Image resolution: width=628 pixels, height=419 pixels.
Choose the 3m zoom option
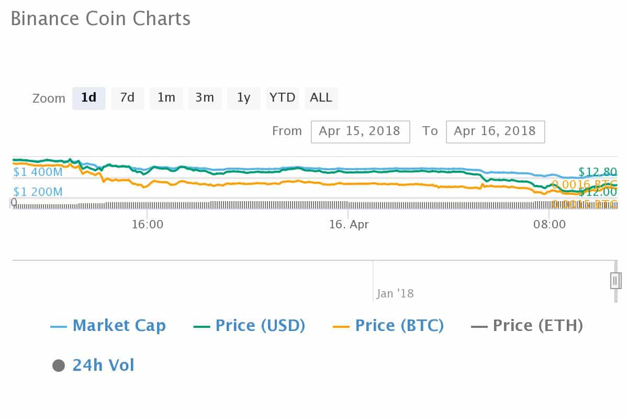pyautogui.click(x=205, y=98)
